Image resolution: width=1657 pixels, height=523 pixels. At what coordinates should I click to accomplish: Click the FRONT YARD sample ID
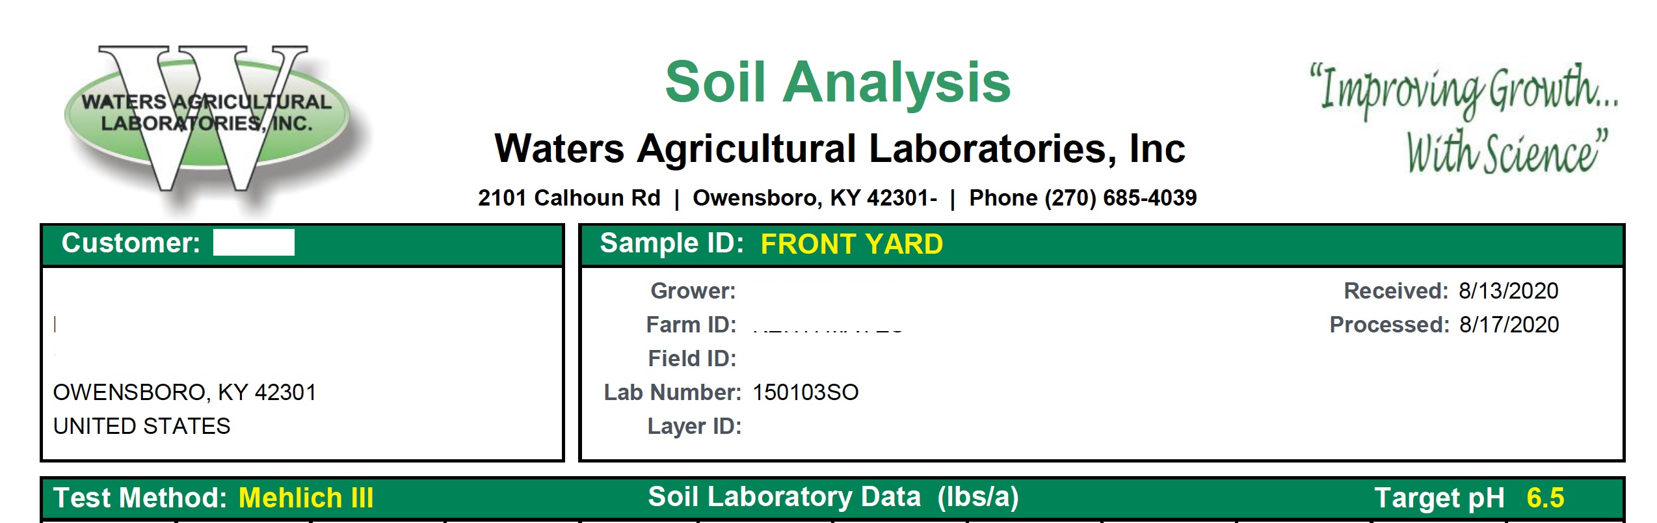(x=851, y=245)
